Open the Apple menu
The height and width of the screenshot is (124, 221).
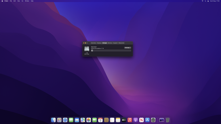point(2,1)
